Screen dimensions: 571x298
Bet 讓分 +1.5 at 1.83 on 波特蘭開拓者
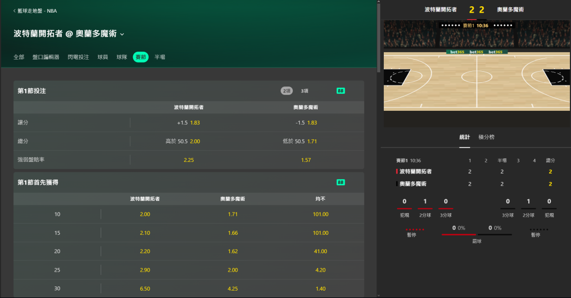[x=189, y=123]
